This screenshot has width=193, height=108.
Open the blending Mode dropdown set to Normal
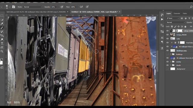tap(33, 7)
